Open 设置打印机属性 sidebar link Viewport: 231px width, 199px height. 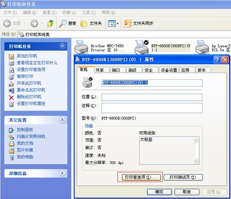click(31, 104)
